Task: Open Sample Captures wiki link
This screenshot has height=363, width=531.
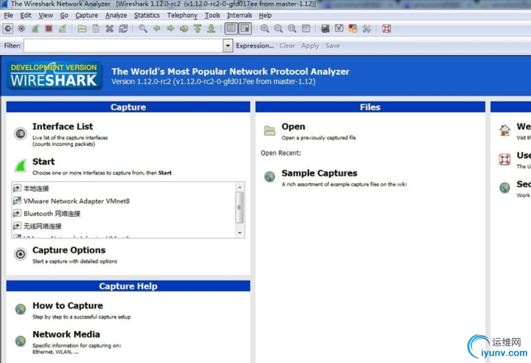Action: pos(320,173)
